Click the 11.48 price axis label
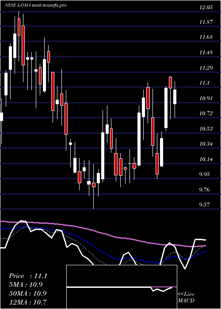221x309 pixels. tap(206, 53)
